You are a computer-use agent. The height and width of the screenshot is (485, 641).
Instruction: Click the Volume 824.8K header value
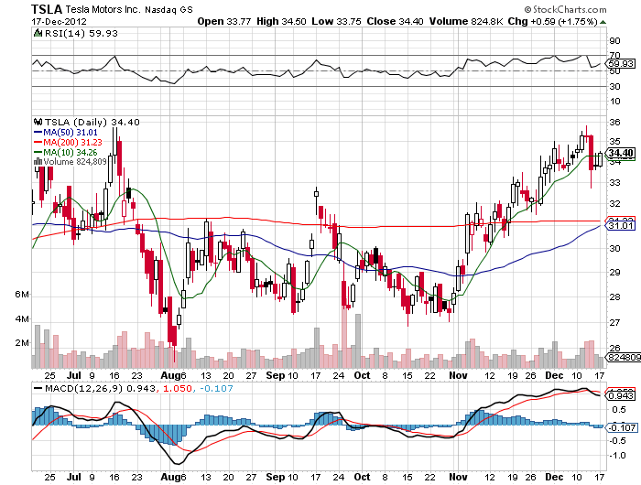coord(466,21)
